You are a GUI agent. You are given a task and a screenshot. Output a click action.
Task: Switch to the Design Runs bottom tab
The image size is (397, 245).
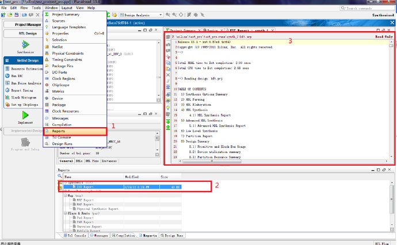pos(172,235)
